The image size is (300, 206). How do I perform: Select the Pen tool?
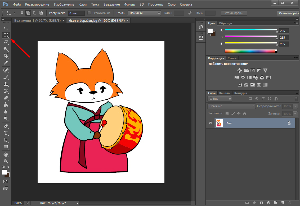6,126
